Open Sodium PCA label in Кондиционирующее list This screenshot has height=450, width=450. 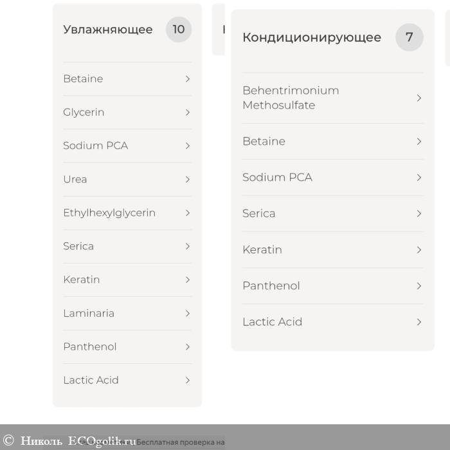[x=277, y=177]
